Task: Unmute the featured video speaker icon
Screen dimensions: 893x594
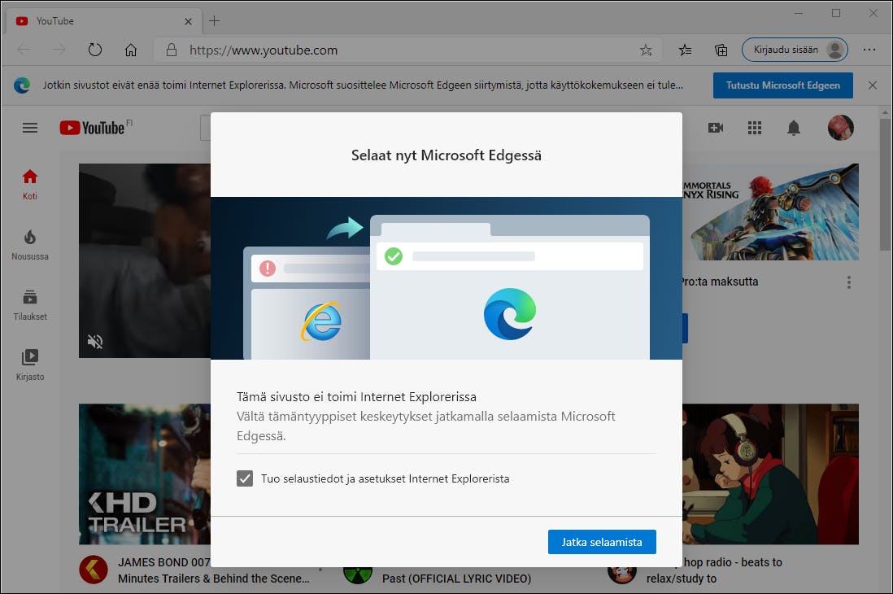Action: (95, 342)
